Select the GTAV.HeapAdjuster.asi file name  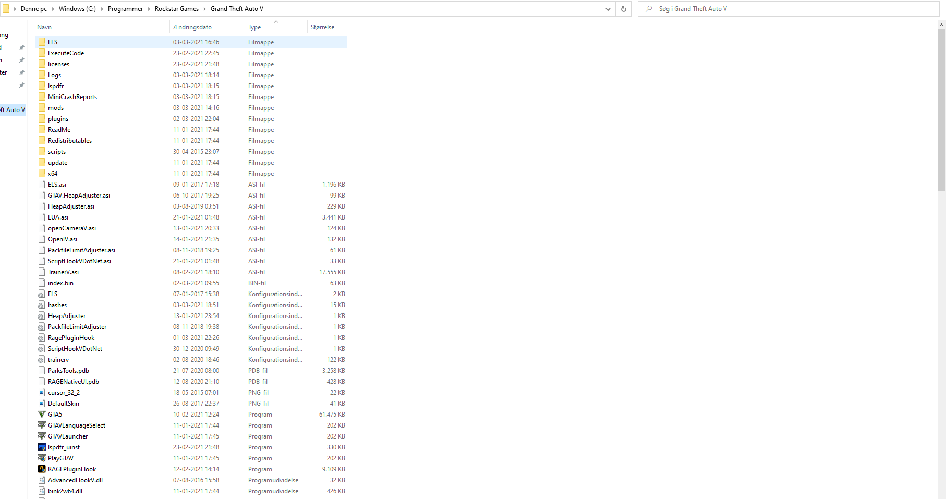pos(79,196)
